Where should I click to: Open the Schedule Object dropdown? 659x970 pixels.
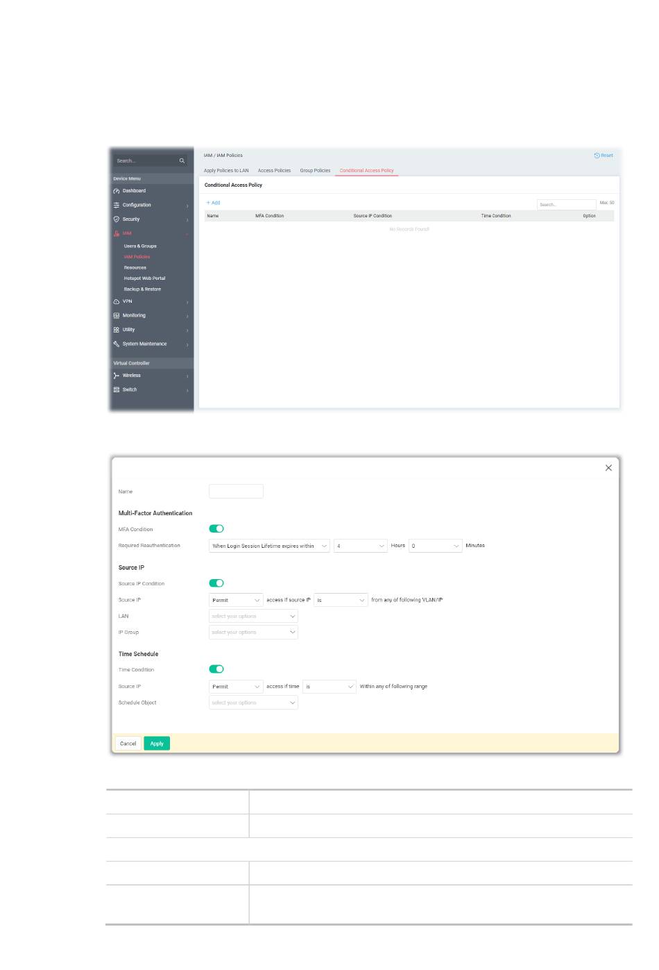pyautogui.click(x=253, y=703)
